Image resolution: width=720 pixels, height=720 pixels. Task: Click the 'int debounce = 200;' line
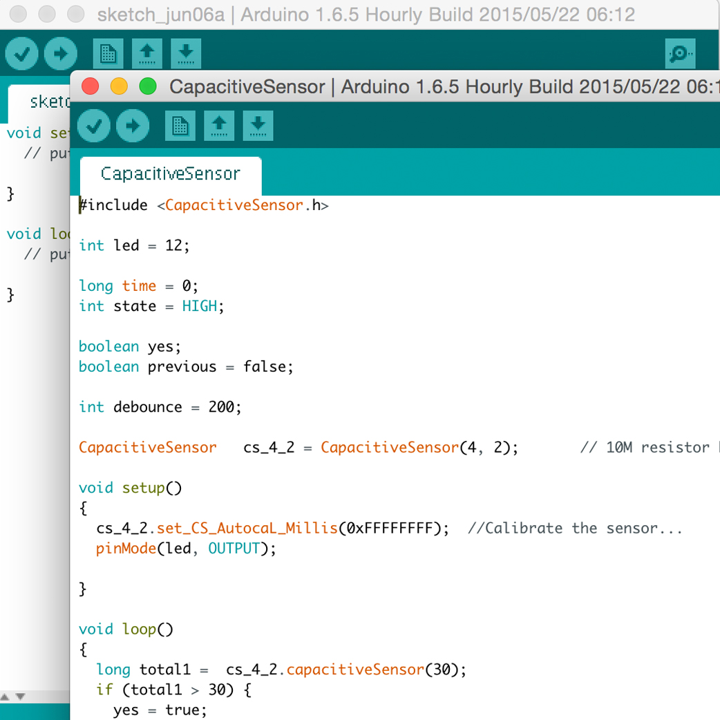pyautogui.click(x=160, y=407)
